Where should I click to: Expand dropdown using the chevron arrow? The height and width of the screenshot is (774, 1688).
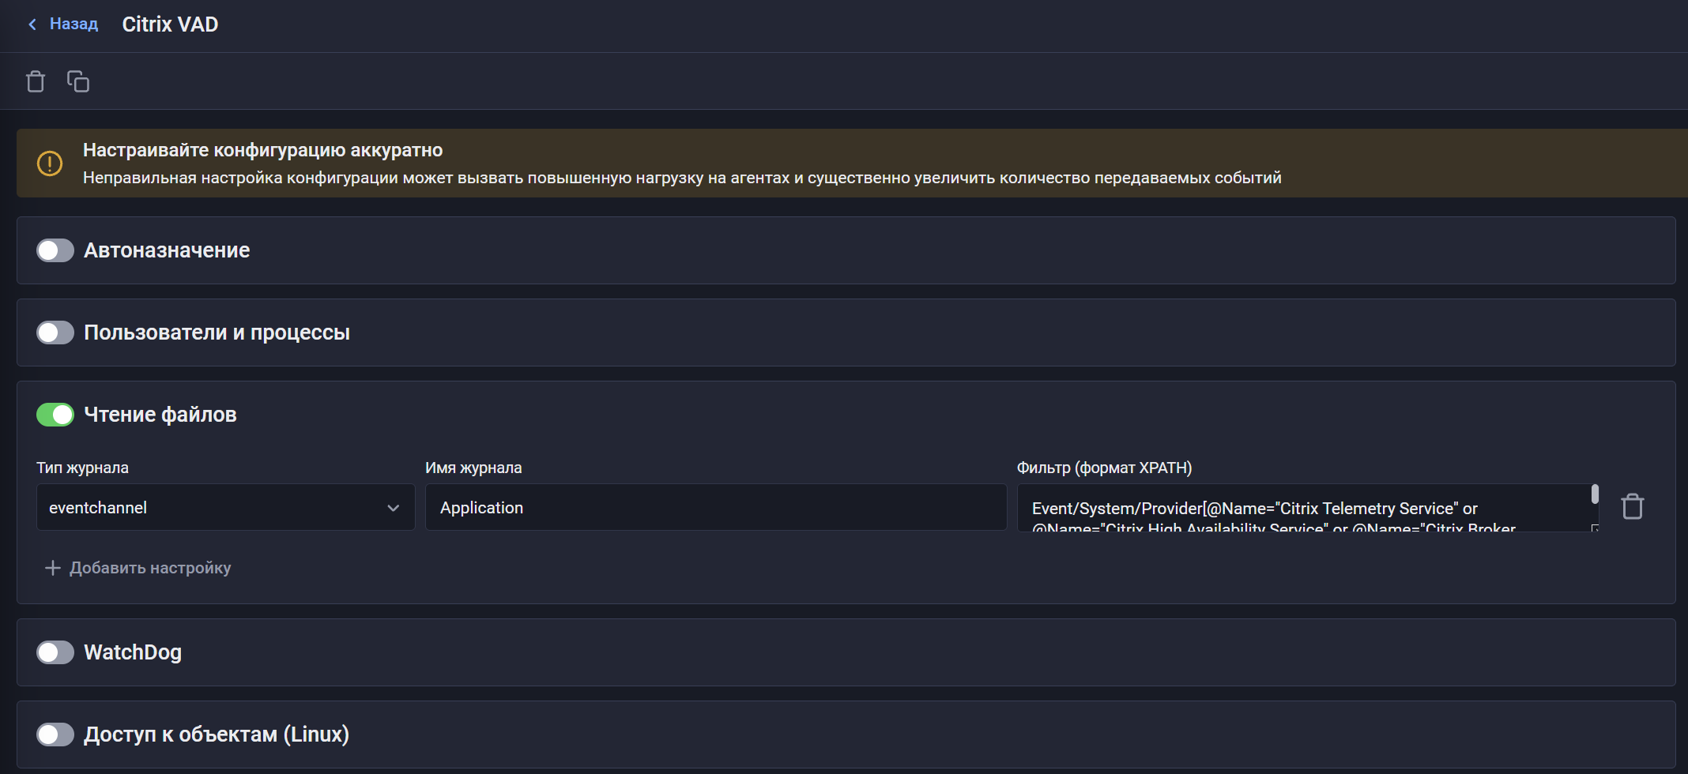394,508
